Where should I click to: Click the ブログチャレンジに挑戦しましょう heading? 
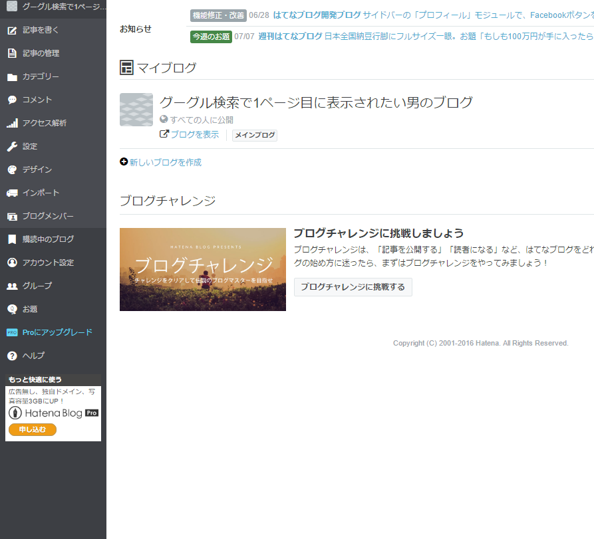pos(379,233)
